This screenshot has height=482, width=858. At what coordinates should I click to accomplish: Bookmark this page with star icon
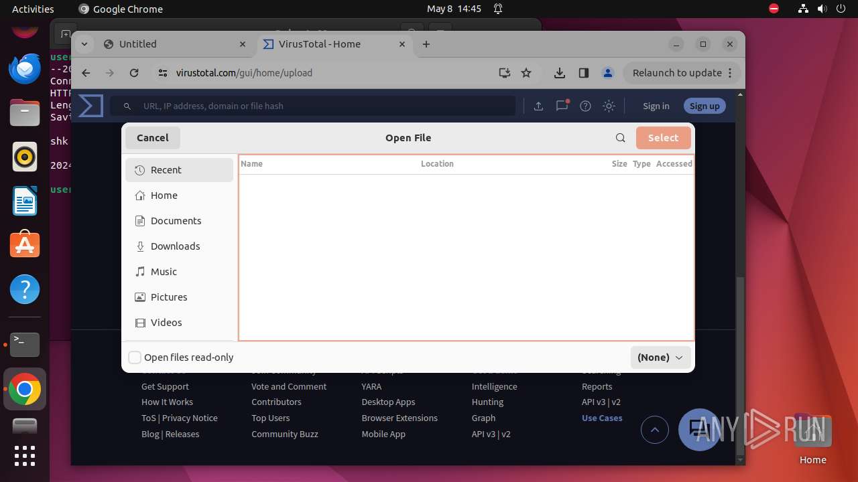click(x=526, y=73)
